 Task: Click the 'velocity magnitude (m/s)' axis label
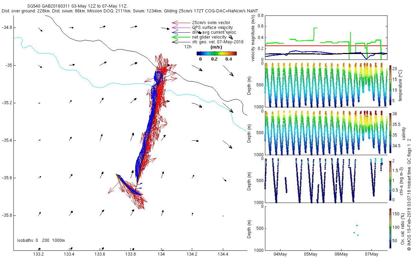click(x=253, y=37)
